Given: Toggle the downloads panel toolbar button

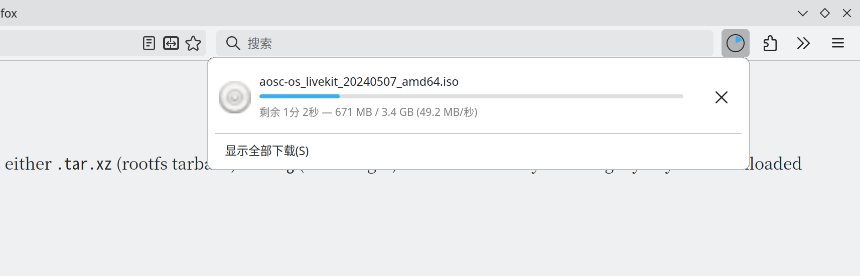Looking at the screenshot, I should 736,43.
